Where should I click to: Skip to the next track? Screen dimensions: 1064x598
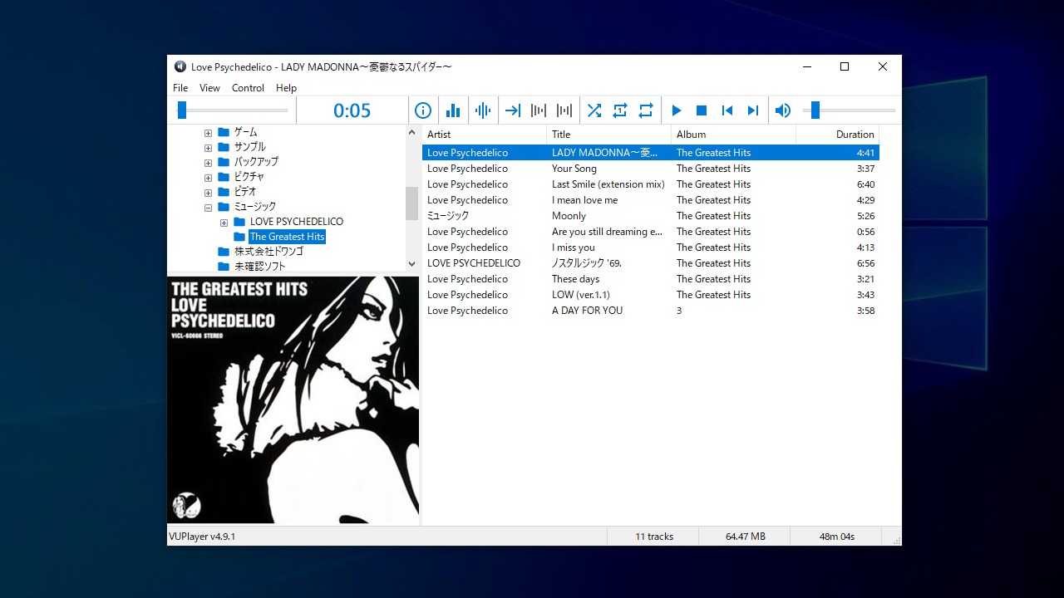753,110
